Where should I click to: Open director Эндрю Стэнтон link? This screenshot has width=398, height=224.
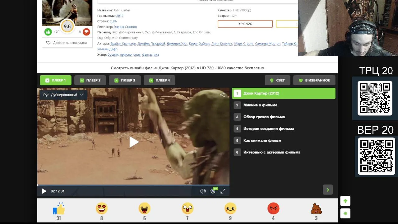pyautogui.click(x=125, y=27)
